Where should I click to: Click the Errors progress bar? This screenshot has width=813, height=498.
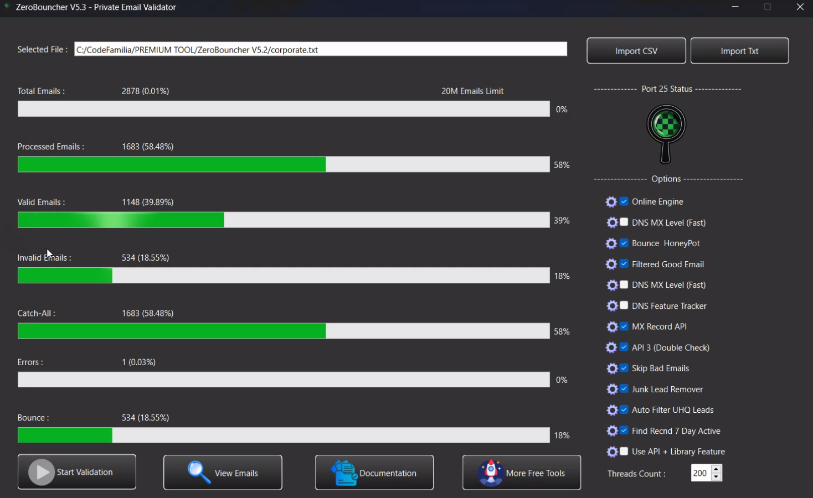pos(284,380)
